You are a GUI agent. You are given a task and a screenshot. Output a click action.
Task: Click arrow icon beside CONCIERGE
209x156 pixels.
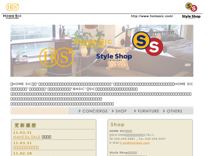point(80,111)
